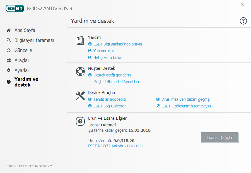The width and height of the screenshot is (251, 173).
Task: View Virüs imza veri tabanı geçmişi
Action: [x=185, y=99]
